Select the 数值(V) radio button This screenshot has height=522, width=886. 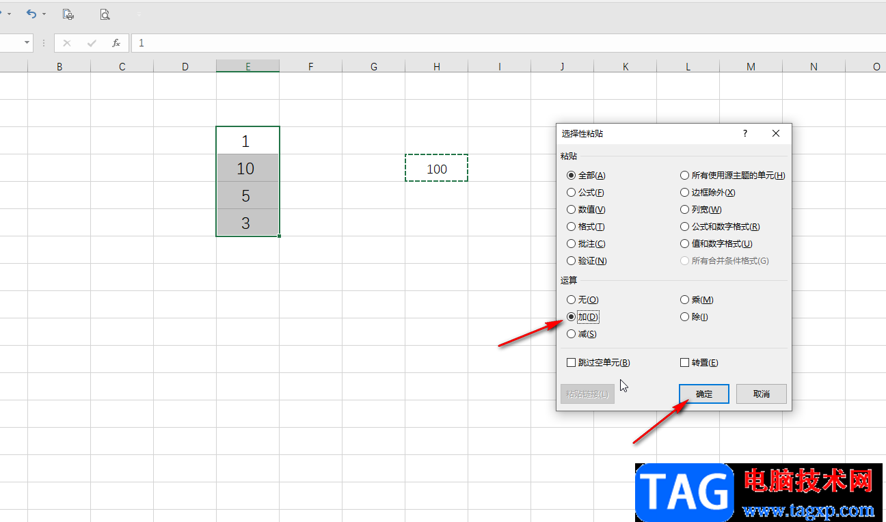(586, 210)
